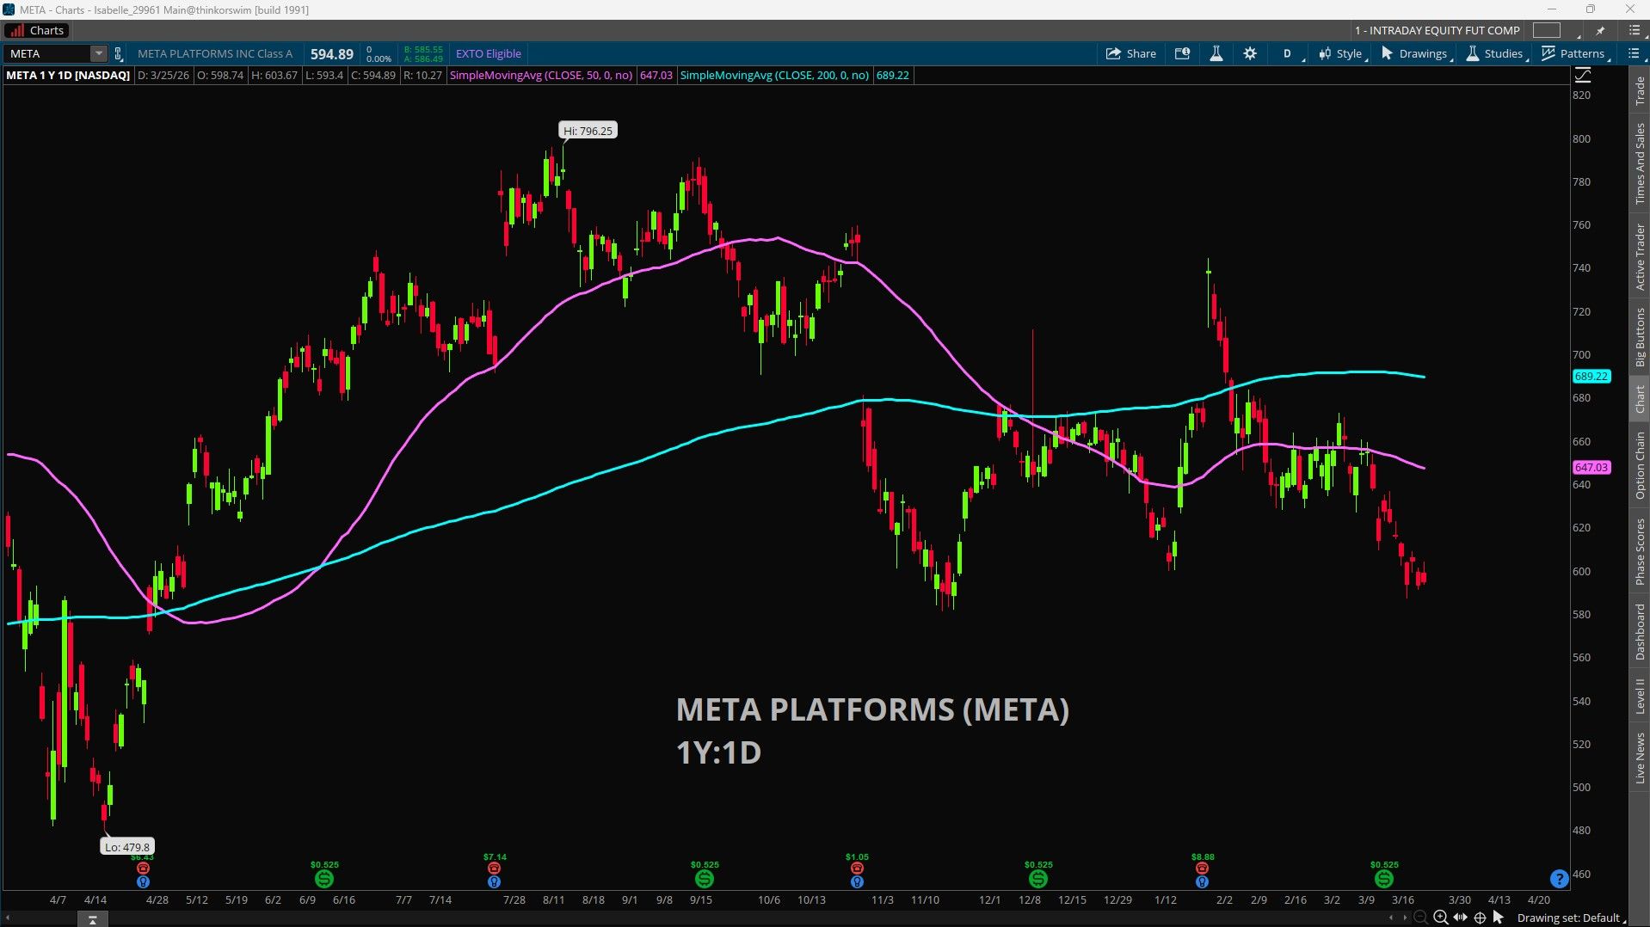Open chart settings gear icon
Screen dimensions: 1650x927
[x=1250, y=53]
